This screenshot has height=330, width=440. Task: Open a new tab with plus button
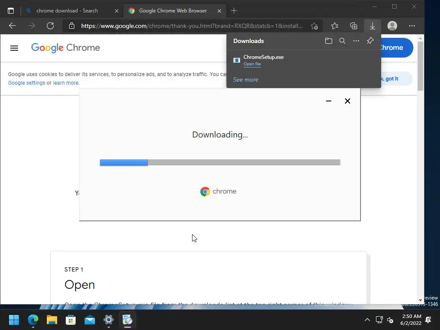click(x=234, y=11)
